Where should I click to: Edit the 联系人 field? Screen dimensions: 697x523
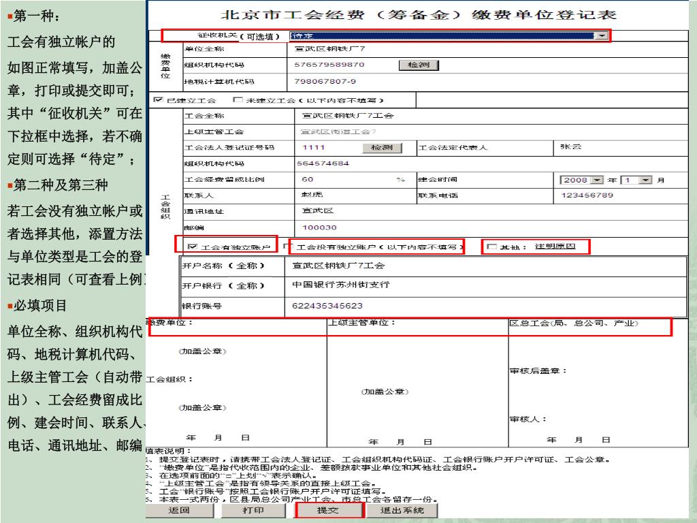[355, 195]
